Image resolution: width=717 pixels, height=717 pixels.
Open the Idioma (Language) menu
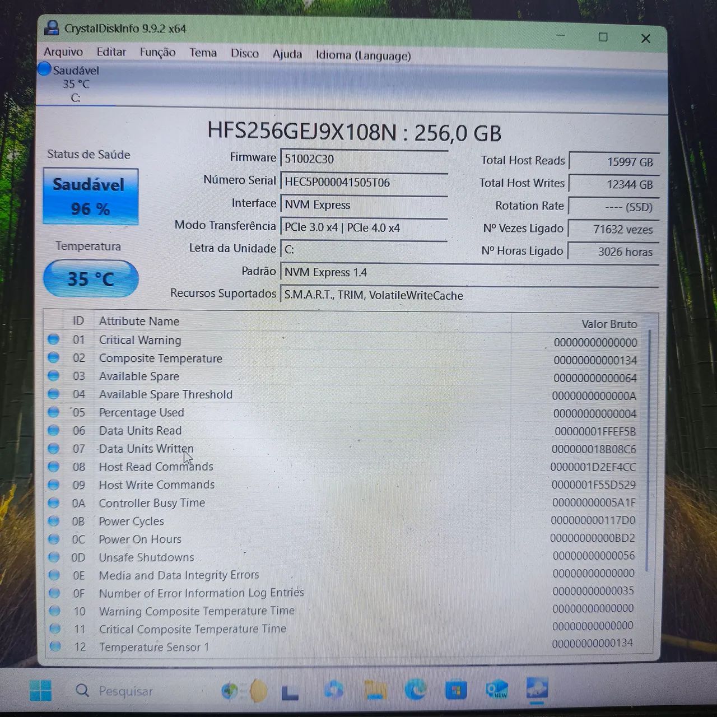(x=363, y=55)
